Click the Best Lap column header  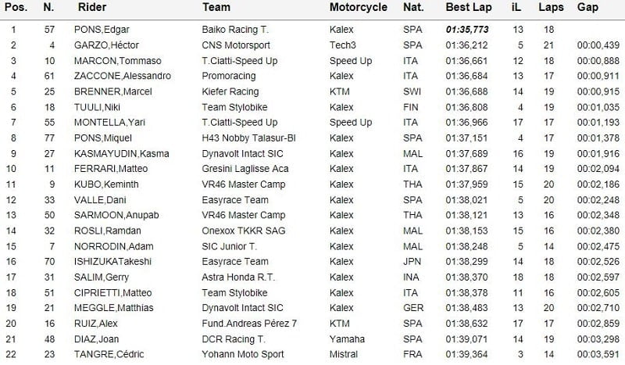(467, 7)
